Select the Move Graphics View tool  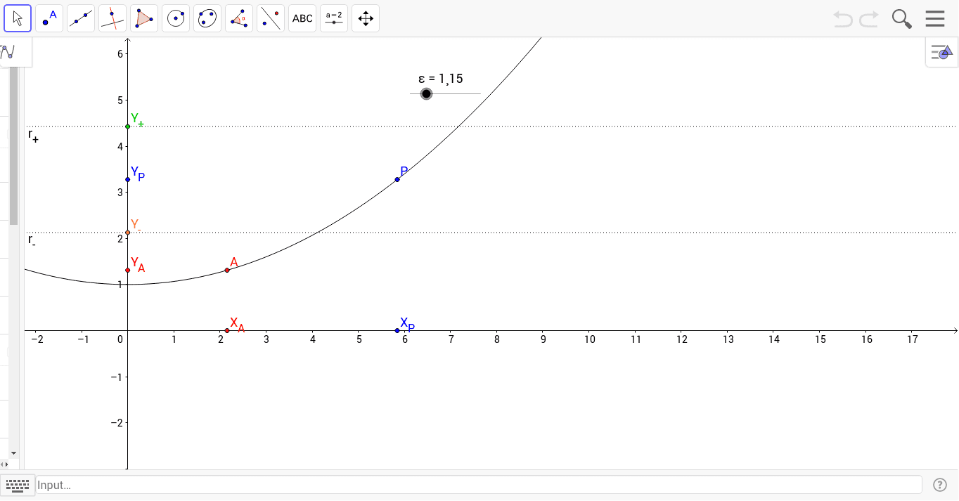click(x=366, y=18)
